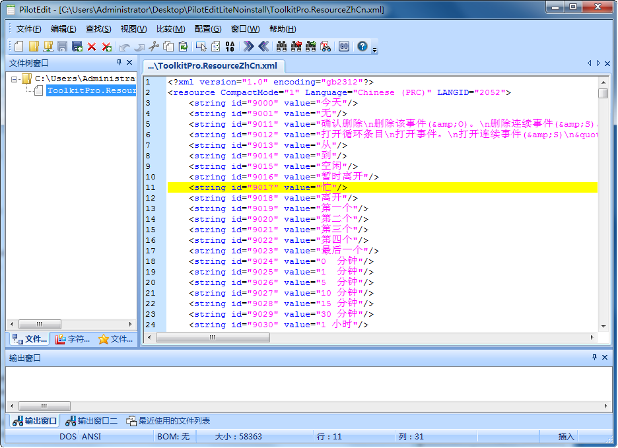Open the 配置 menu
The image size is (618, 448).
[x=209, y=29]
